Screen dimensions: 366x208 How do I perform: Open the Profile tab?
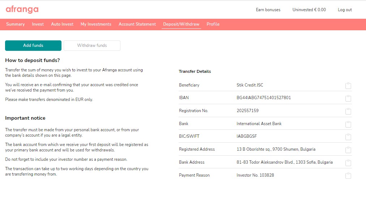tap(213, 24)
